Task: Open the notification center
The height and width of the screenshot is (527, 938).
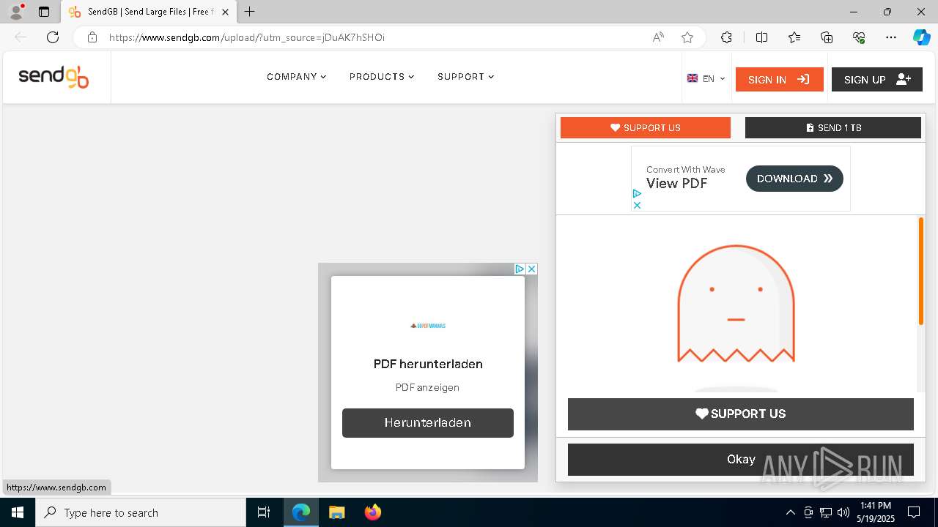Action: [914, 512]
